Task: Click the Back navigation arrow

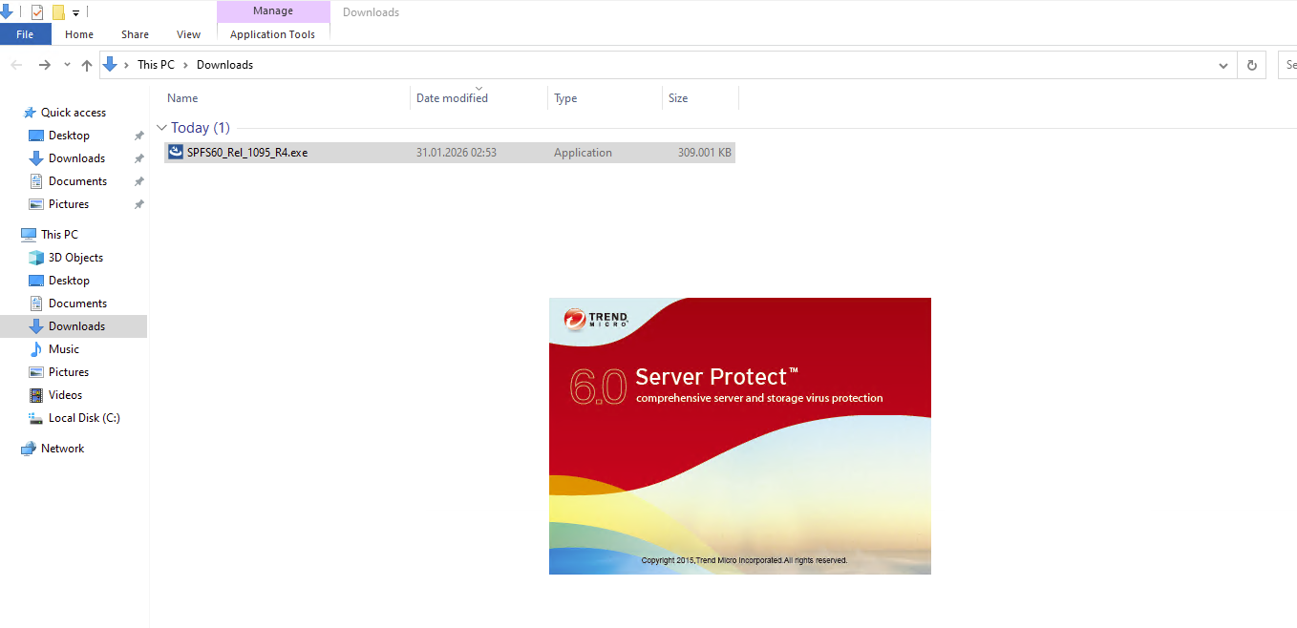Action: coord(16,65)
